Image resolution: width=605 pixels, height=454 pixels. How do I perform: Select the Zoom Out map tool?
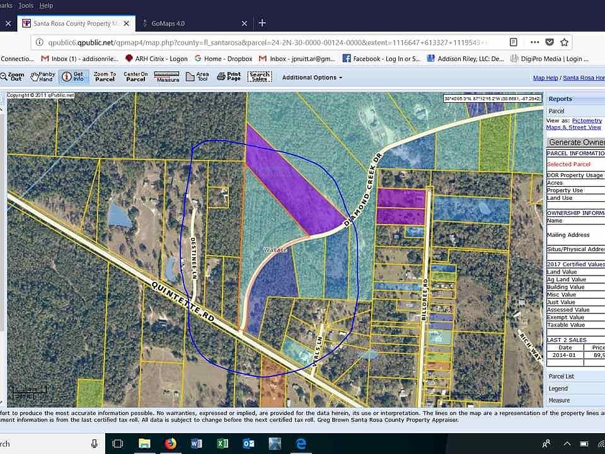pyautogui.click(x=13, y=76)
